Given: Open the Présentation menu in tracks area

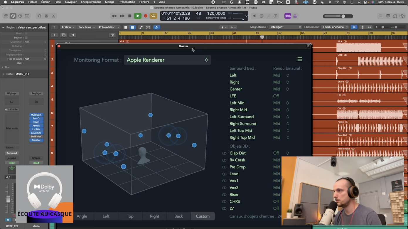Looking at the screenshot, I should coord(109,27).
